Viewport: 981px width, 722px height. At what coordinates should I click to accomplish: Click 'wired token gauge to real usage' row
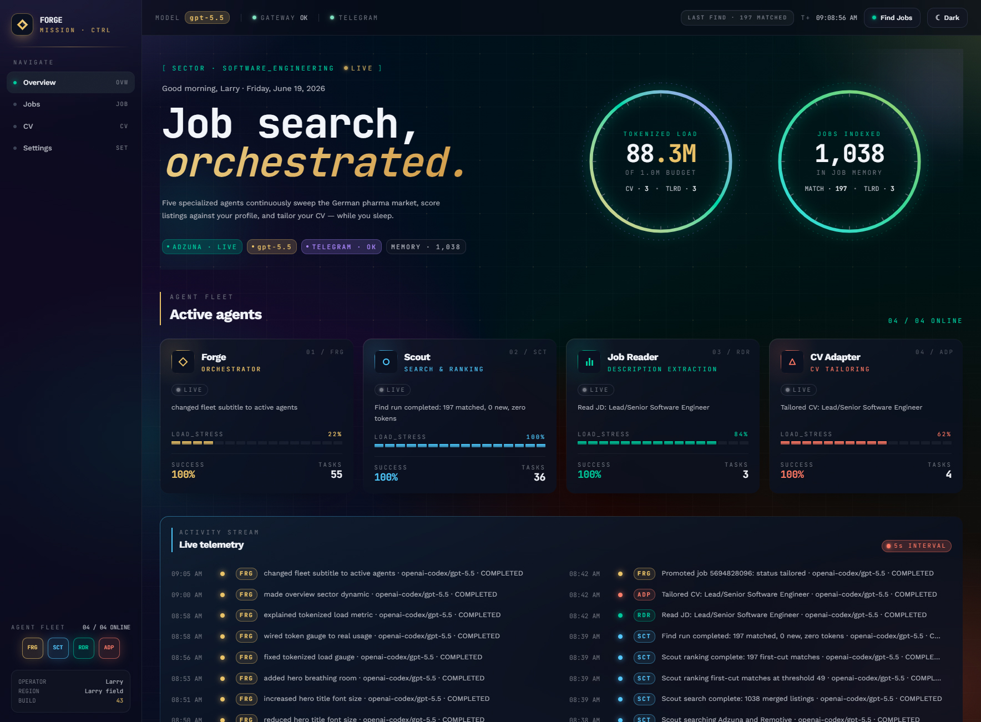[x=362, y=637]
